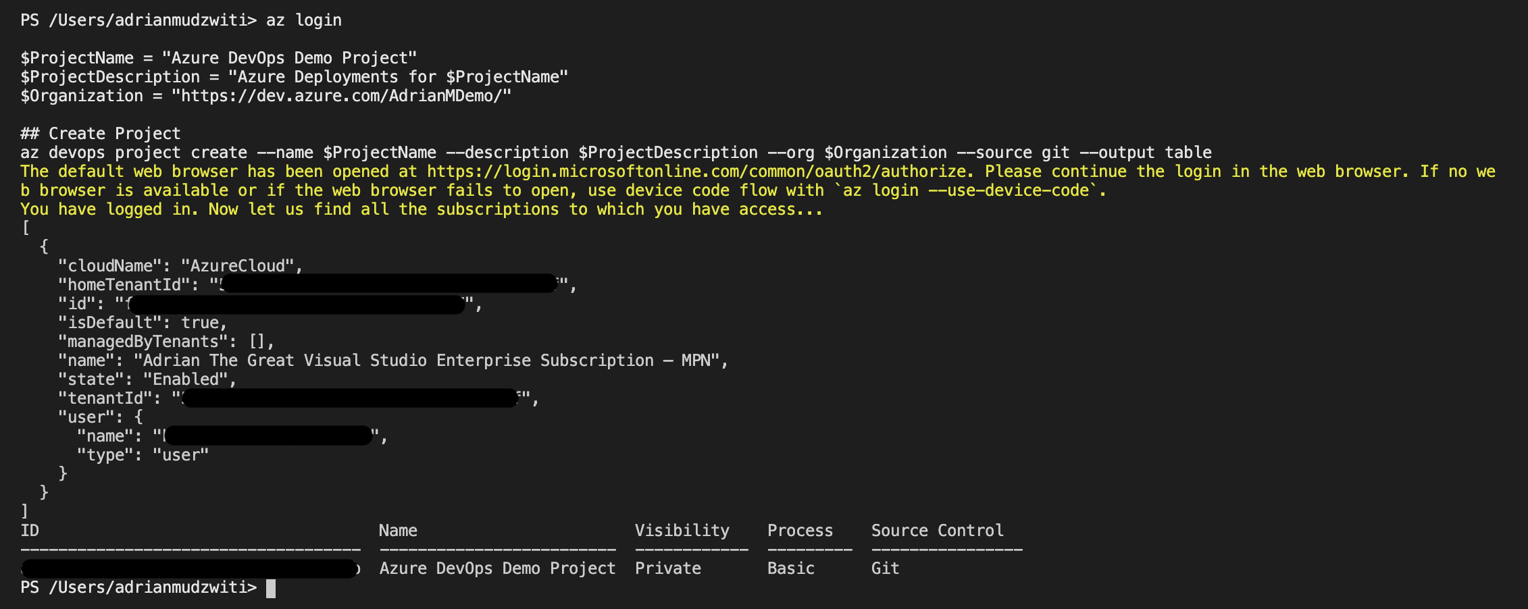Click the 'Azure DevOps Demo Project' table cell
The image size is (1528, 609).
[x=498, y=568]
